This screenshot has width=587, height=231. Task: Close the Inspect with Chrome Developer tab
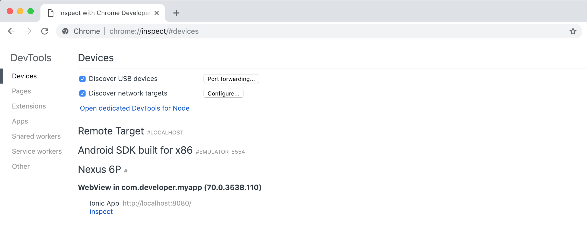pyautogui.click(x=157, y=13)
